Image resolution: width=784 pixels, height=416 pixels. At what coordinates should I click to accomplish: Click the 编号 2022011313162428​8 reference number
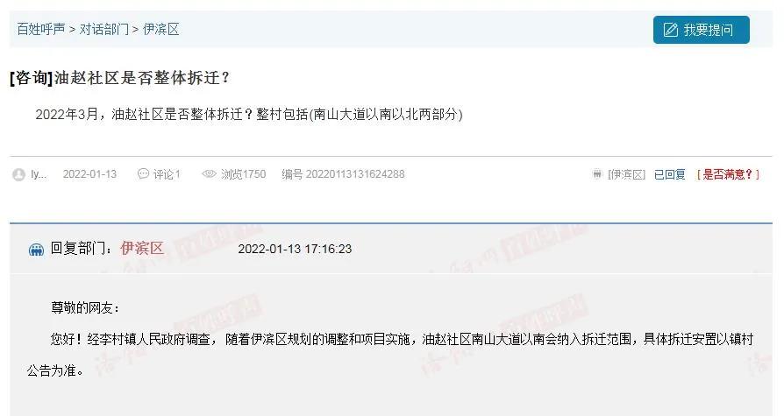click(x=343, y=174)
